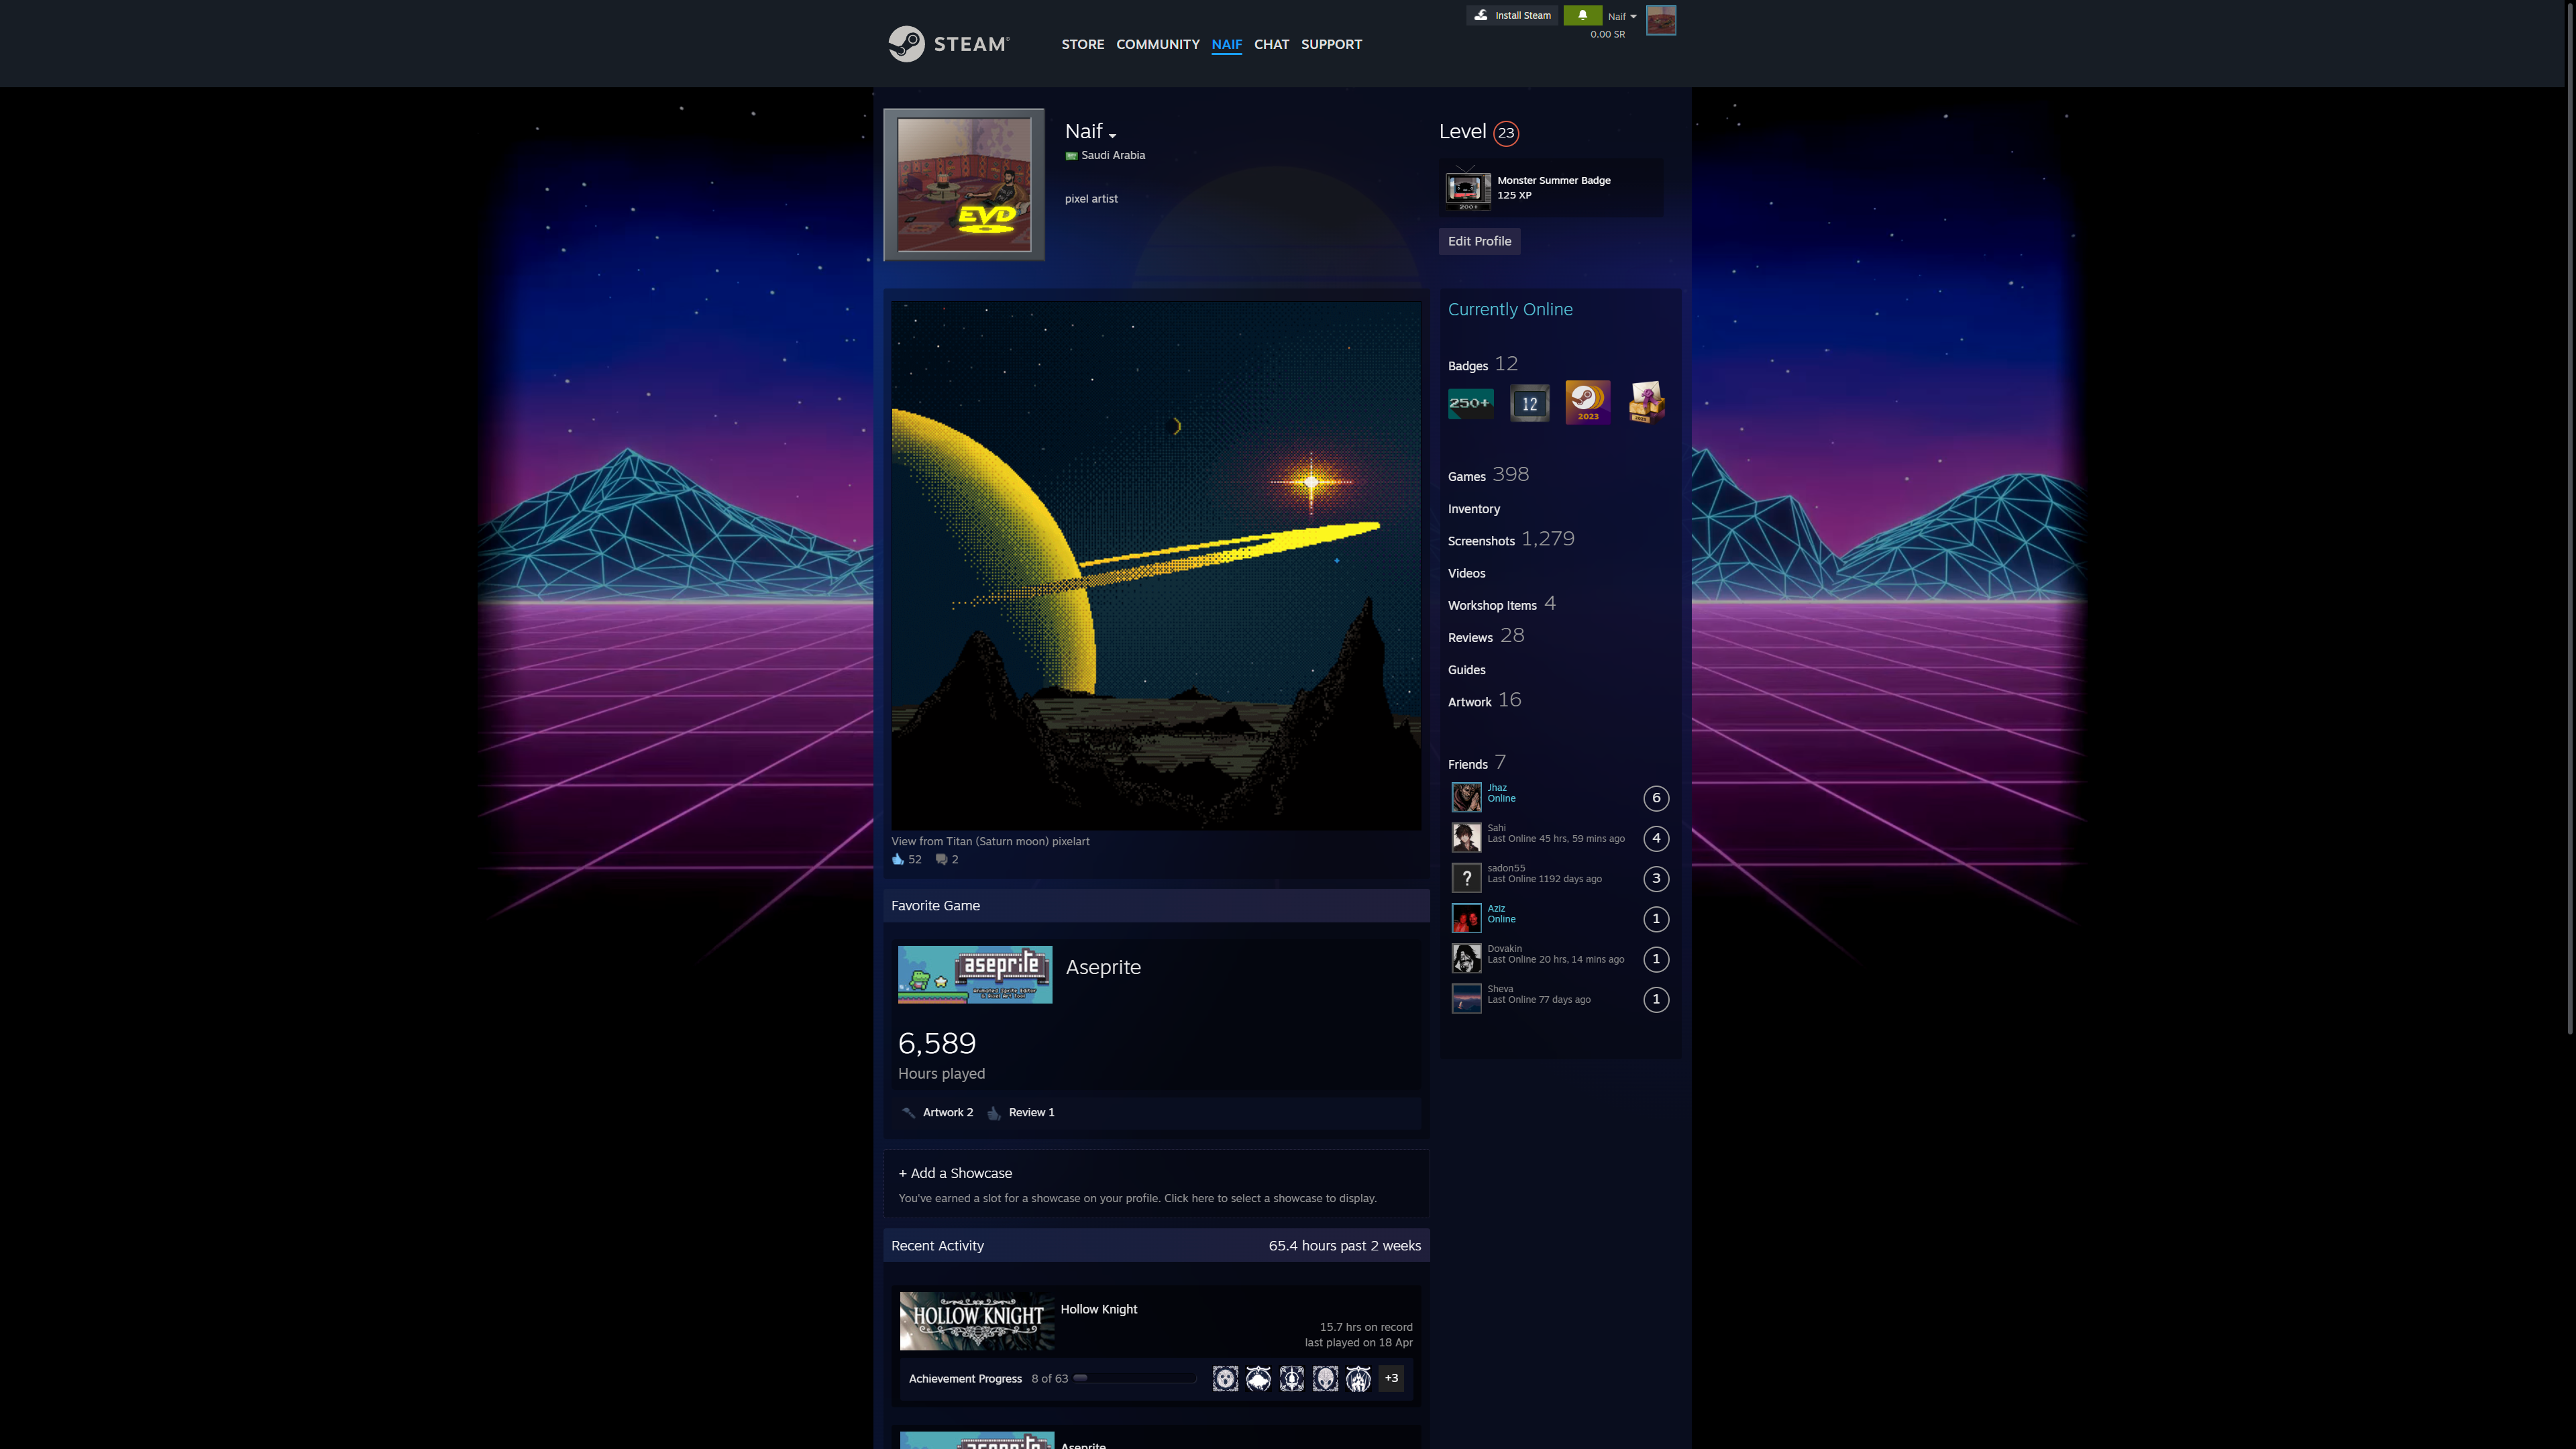This screenshot has width=2576, height=1449.
Task: Click Dovakin's friend avatar
Action: (x=1466, y=958)
